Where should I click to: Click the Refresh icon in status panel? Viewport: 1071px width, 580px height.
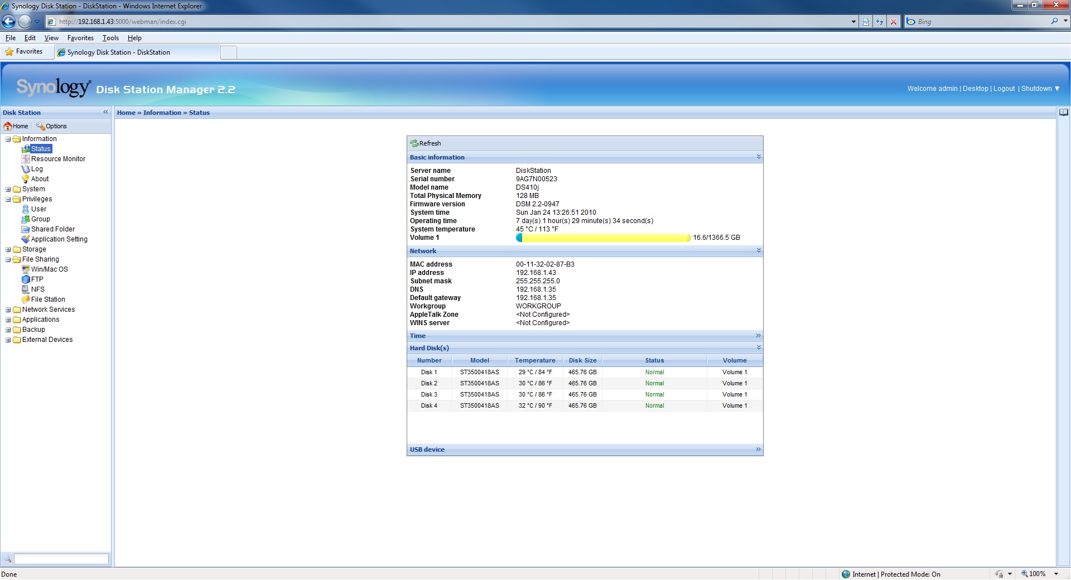pyautogui.click(x=414, y=143)
